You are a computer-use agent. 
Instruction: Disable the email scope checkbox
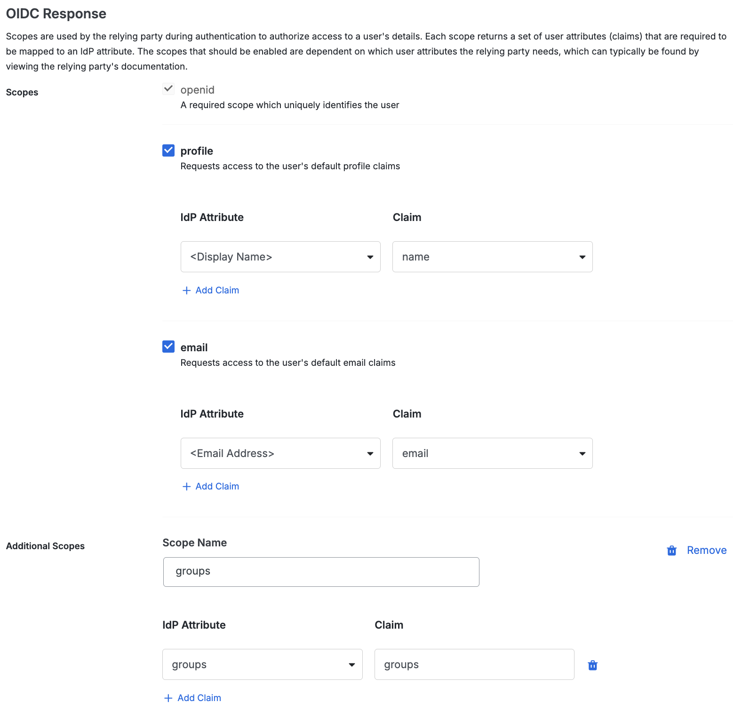pos(168,347)
